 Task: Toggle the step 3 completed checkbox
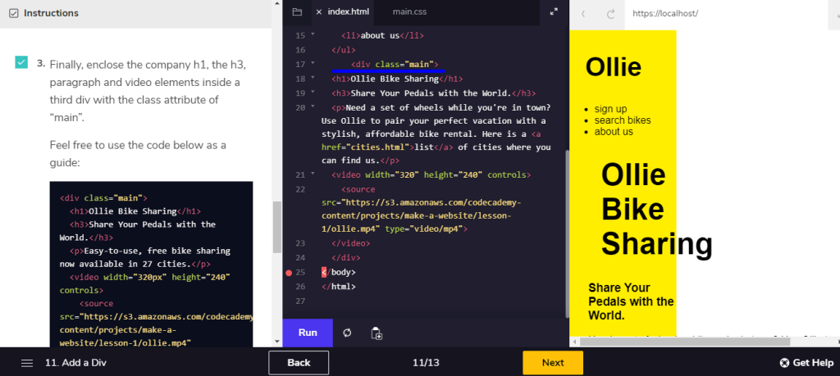pyautogui.click(x=21, y=63)
